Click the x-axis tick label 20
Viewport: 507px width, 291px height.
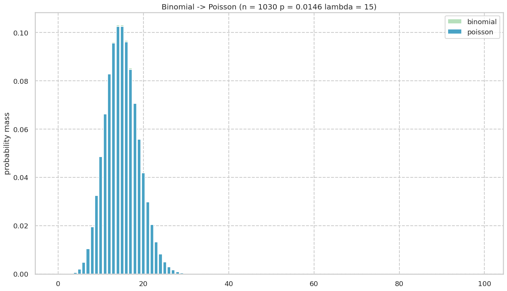(143, 283)
